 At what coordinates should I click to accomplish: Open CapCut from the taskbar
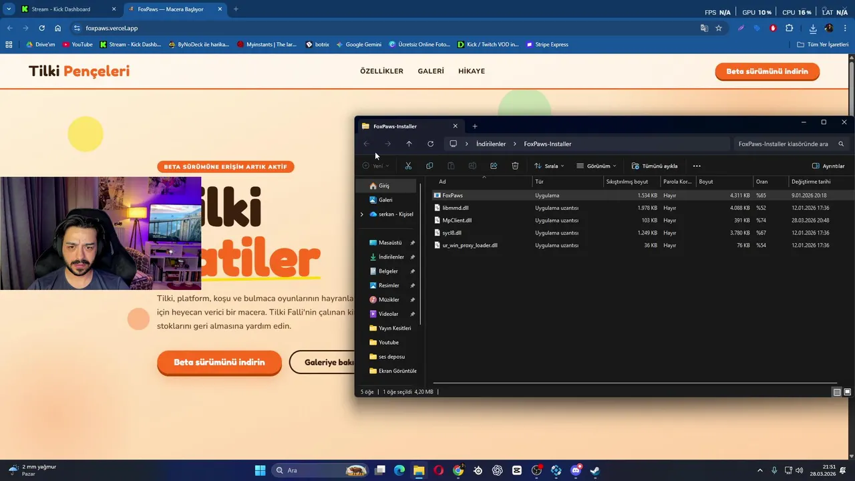[x=517, y=470]
